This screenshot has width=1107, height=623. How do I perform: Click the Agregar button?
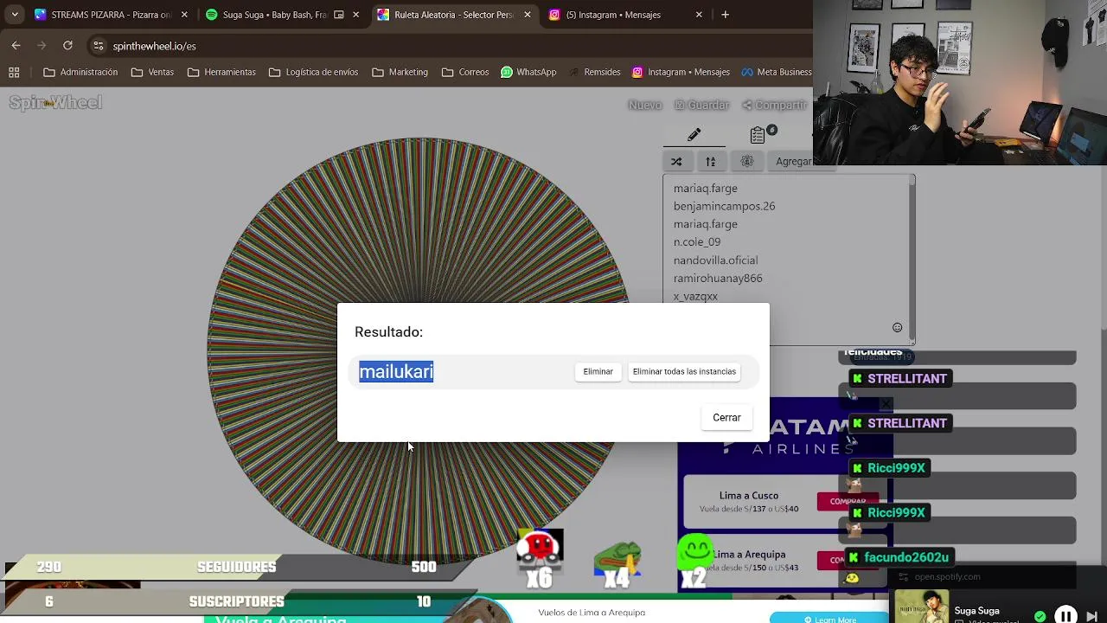(x=793, y=162)
